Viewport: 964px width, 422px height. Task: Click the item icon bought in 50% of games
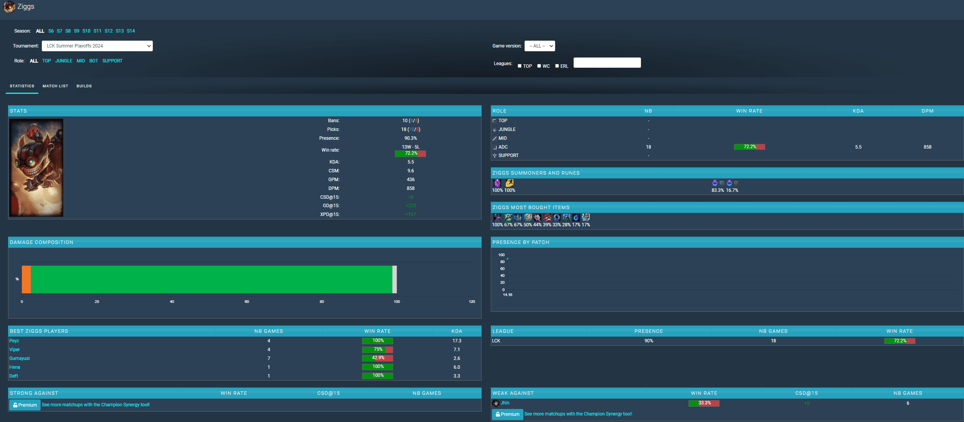528,218
